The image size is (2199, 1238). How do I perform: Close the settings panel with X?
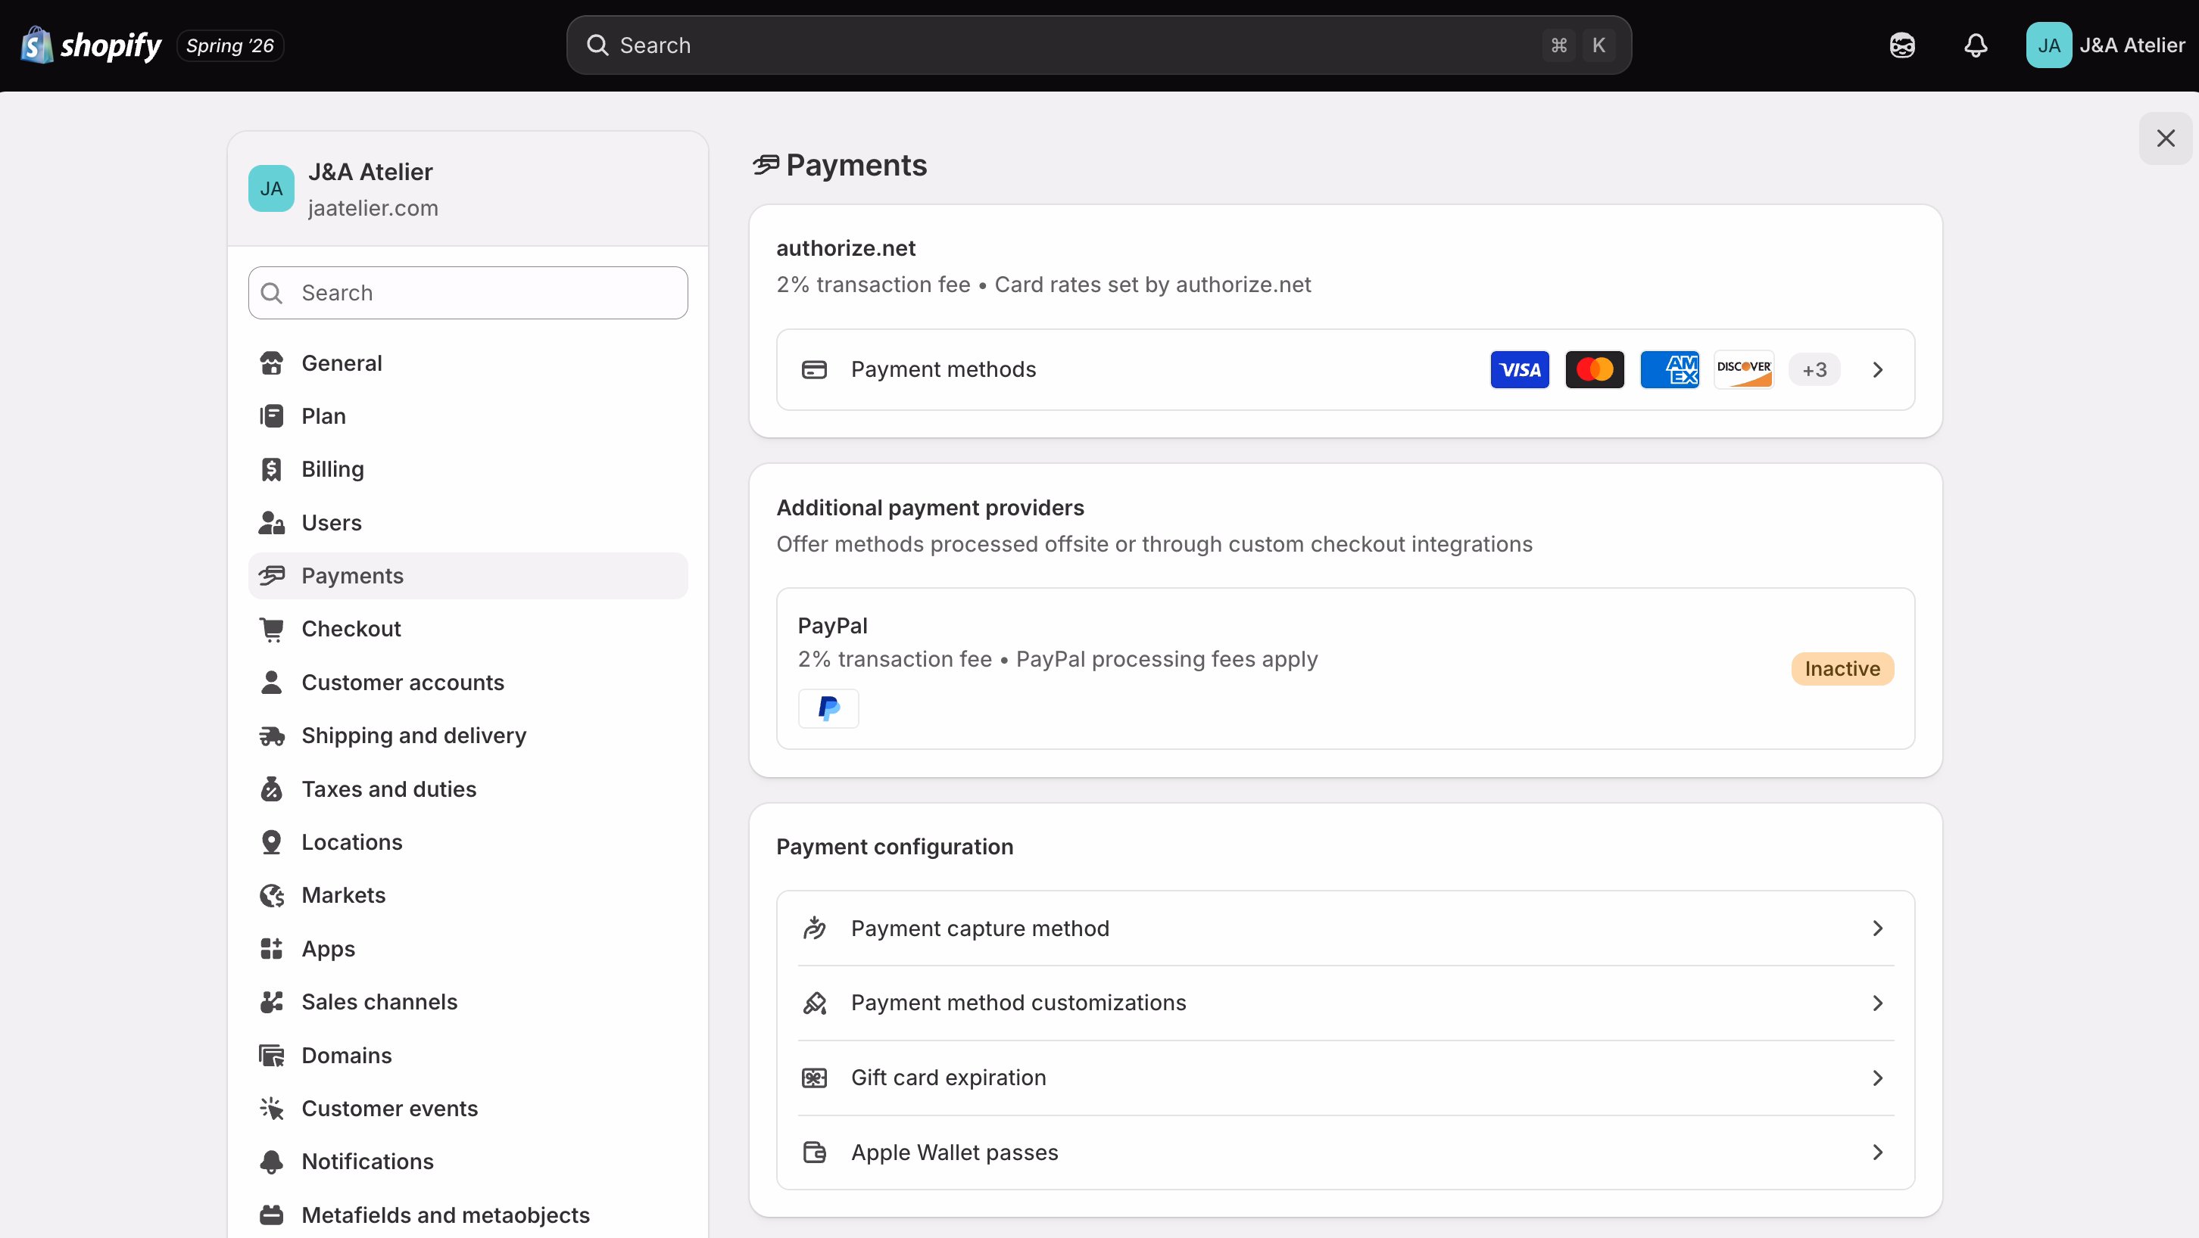(2165, 138)
